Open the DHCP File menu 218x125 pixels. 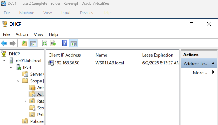pyautogui.click(x=6, y=34)
